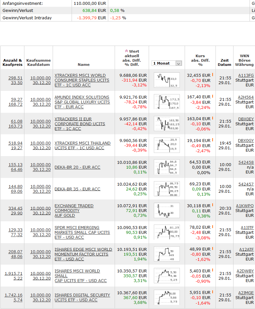Viewport: 255px width, 309px height.
Task: Open Gold commodity chart thumbnail
Action: (167, 210)
